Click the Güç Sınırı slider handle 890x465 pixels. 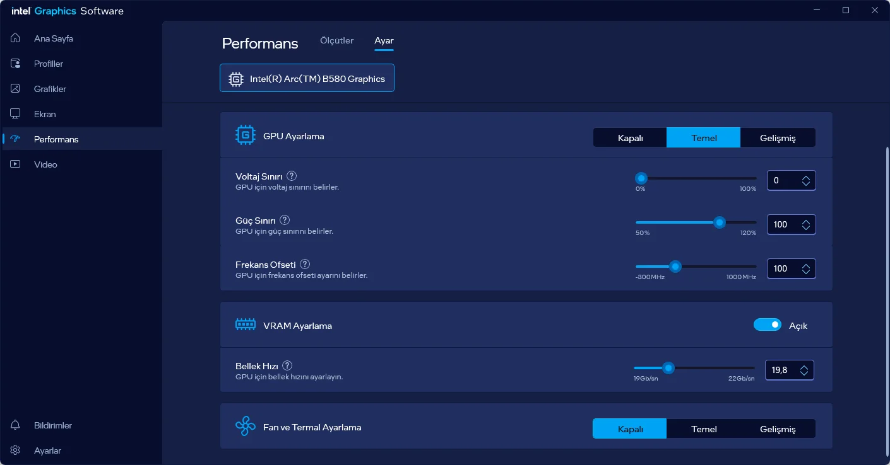(719, 222)
